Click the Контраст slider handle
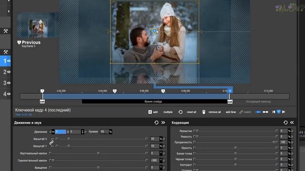 coord(235,165)
